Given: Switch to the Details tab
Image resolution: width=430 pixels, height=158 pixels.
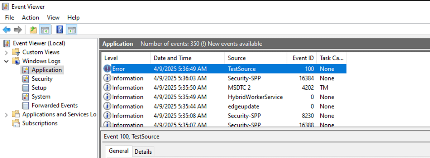Looking at the screenshot, I should (x=143, y=152).
